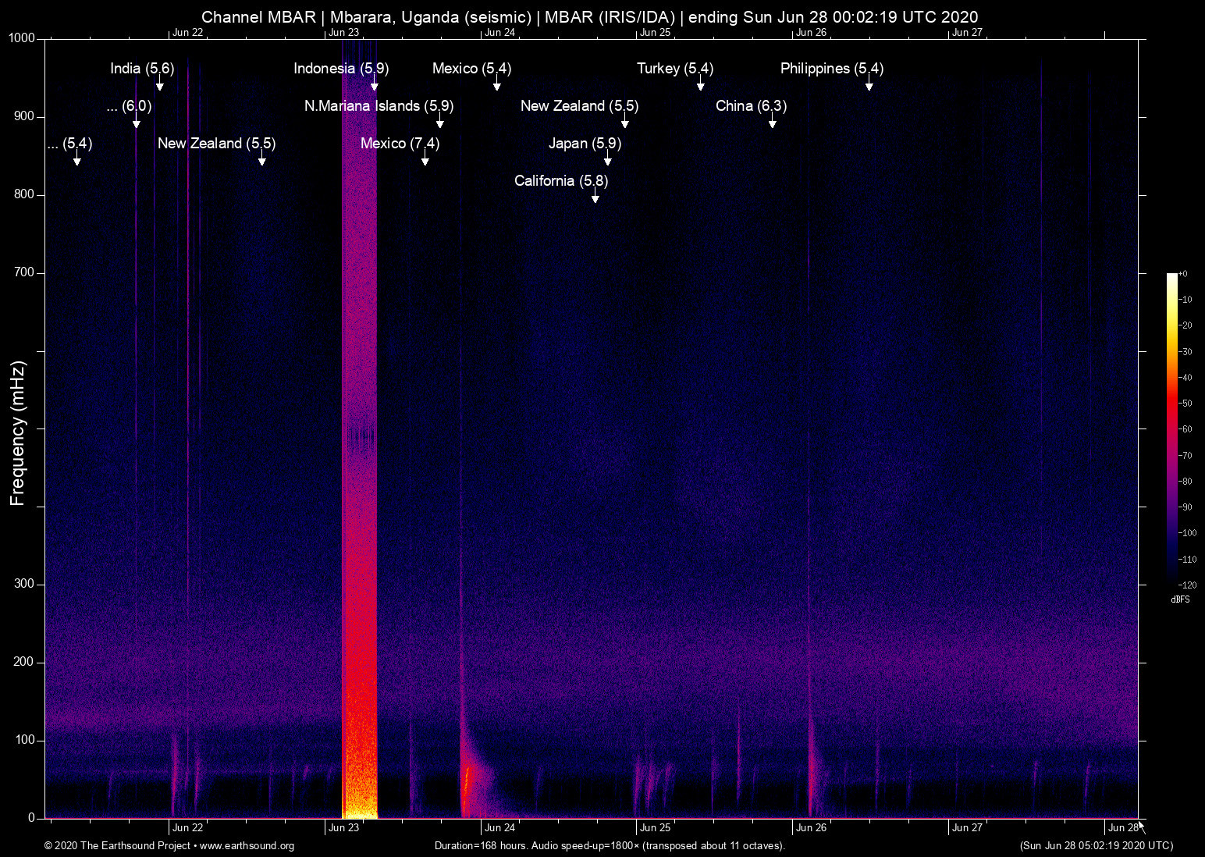Select the 1000 mHz frequency tick label
Screen dimensions: 1205x857
[x=21, y=38]
